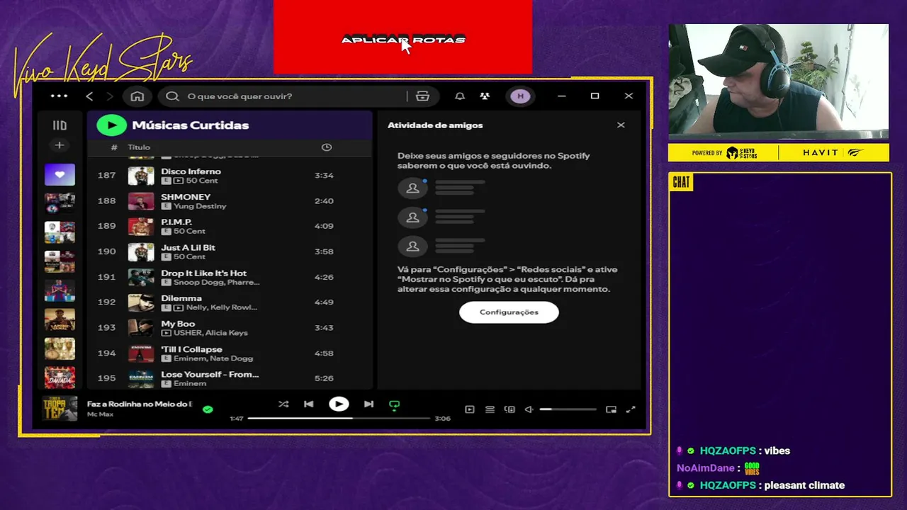The image size is (907, 510).
Task: Create a playlist with the plus icon
Action: click(x=60, y=145)
